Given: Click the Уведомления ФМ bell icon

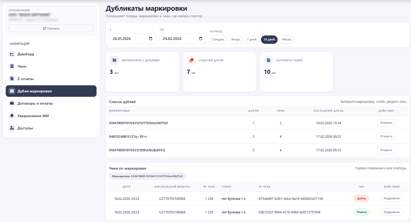Looking at the screenshot, I should pyautogui.click(x=12, y=116).
